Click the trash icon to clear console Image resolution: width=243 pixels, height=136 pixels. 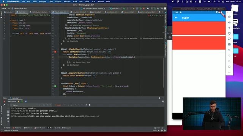[8, 122]
